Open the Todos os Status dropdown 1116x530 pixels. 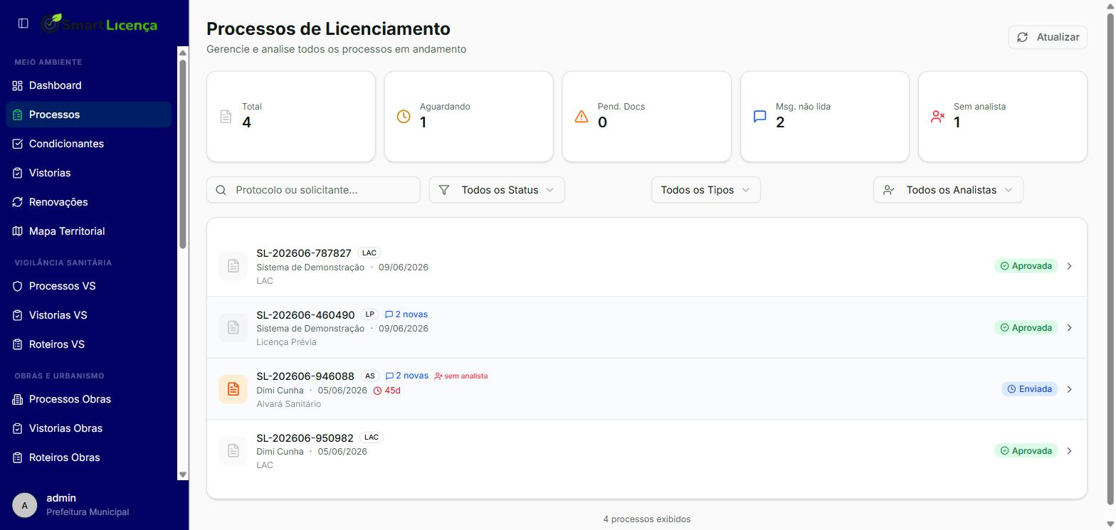(x=497, y=190)
